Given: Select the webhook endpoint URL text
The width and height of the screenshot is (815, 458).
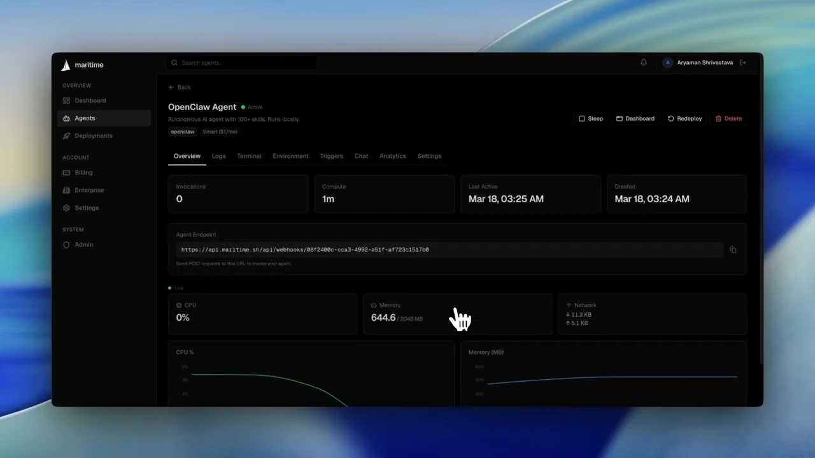Looking at the screenshot, I should [305, 250].
